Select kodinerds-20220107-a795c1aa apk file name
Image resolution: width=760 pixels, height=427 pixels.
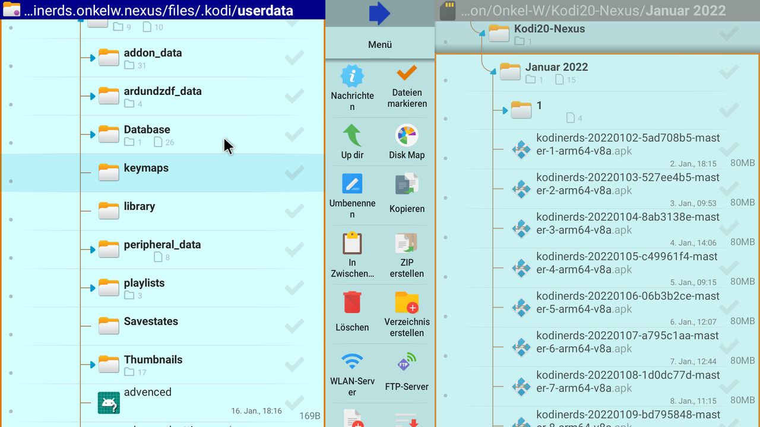click(x=628, y=342)
